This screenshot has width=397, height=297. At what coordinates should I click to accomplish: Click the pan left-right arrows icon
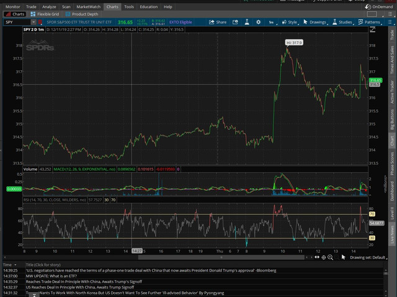317,257
